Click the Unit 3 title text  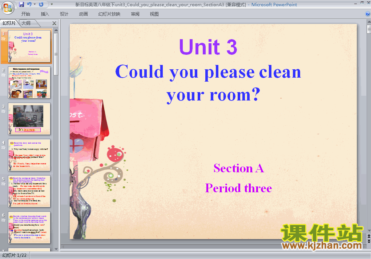click(x=208, y=47)
